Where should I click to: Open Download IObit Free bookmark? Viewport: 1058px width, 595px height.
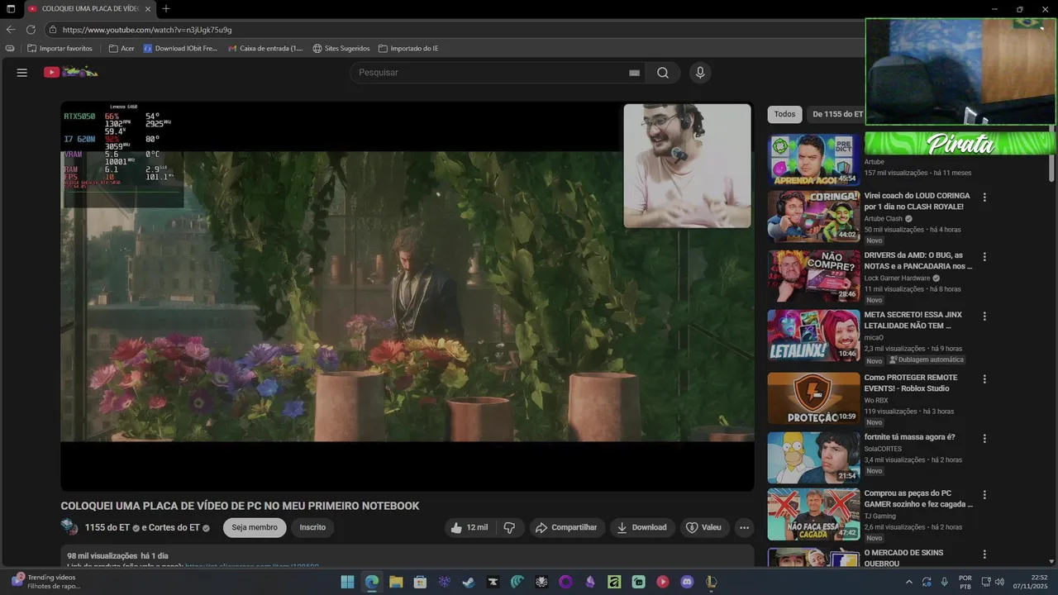click(x=180, y=49)
